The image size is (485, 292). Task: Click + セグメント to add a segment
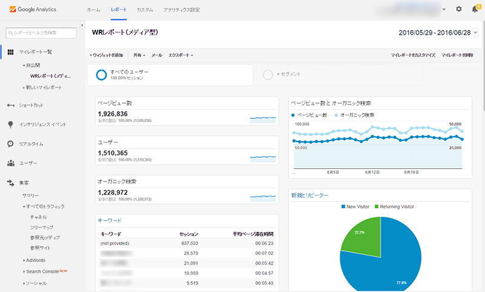click(289, 74)
